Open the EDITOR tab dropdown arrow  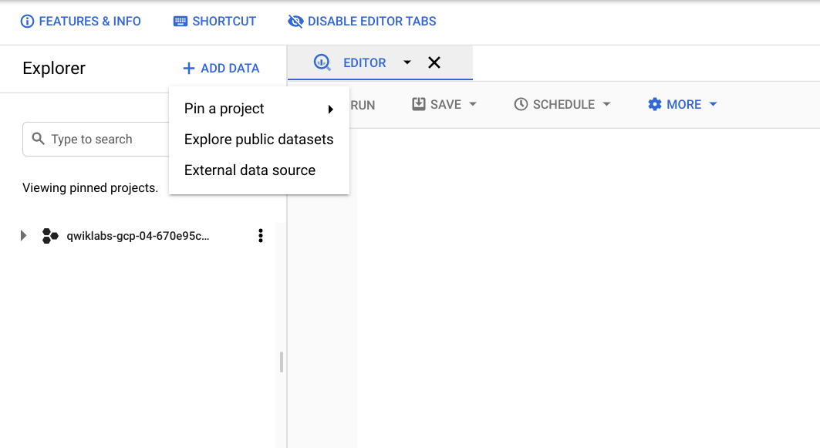click(407, 62)
